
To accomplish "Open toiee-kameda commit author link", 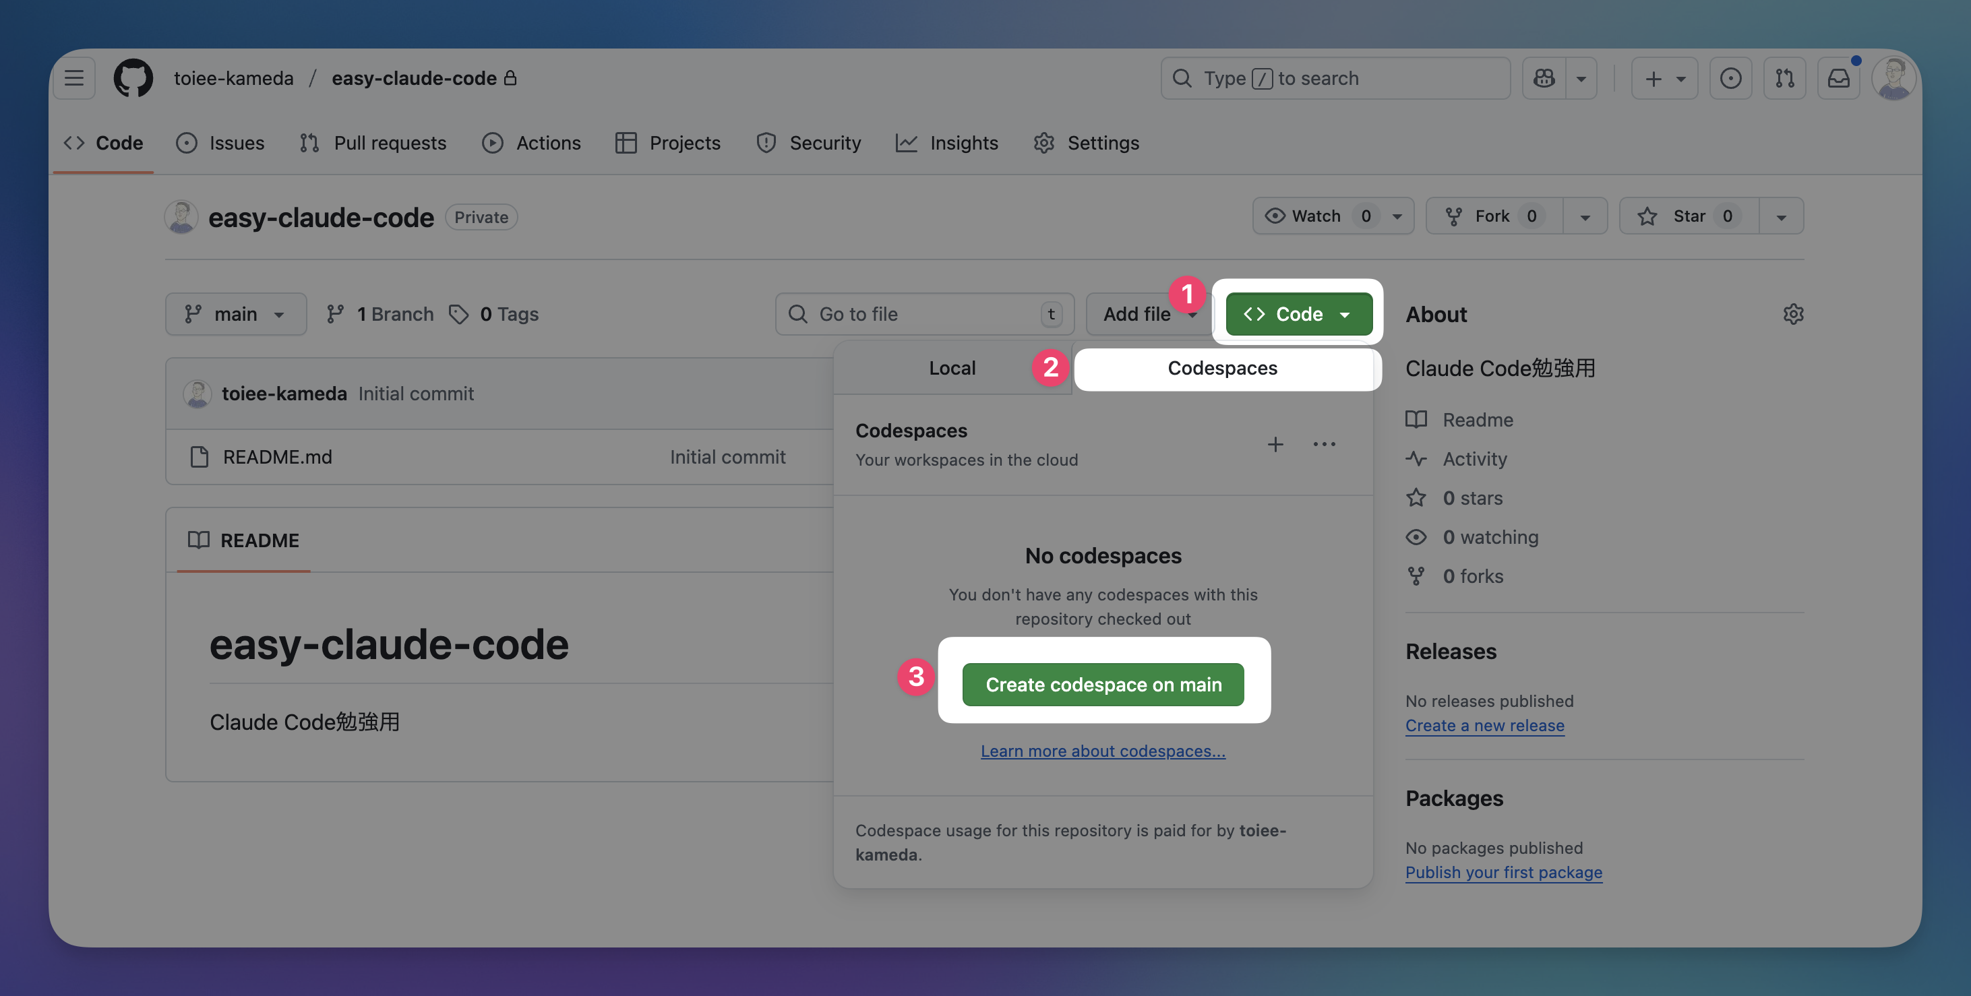I will 284,393.
